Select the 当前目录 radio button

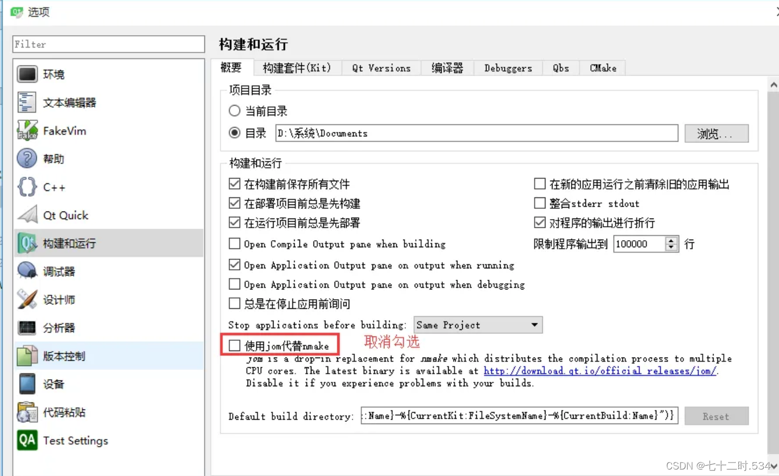pos(235,110)
